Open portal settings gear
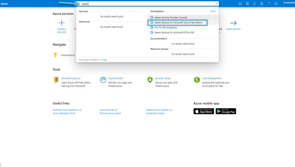 tap(261, 4)
